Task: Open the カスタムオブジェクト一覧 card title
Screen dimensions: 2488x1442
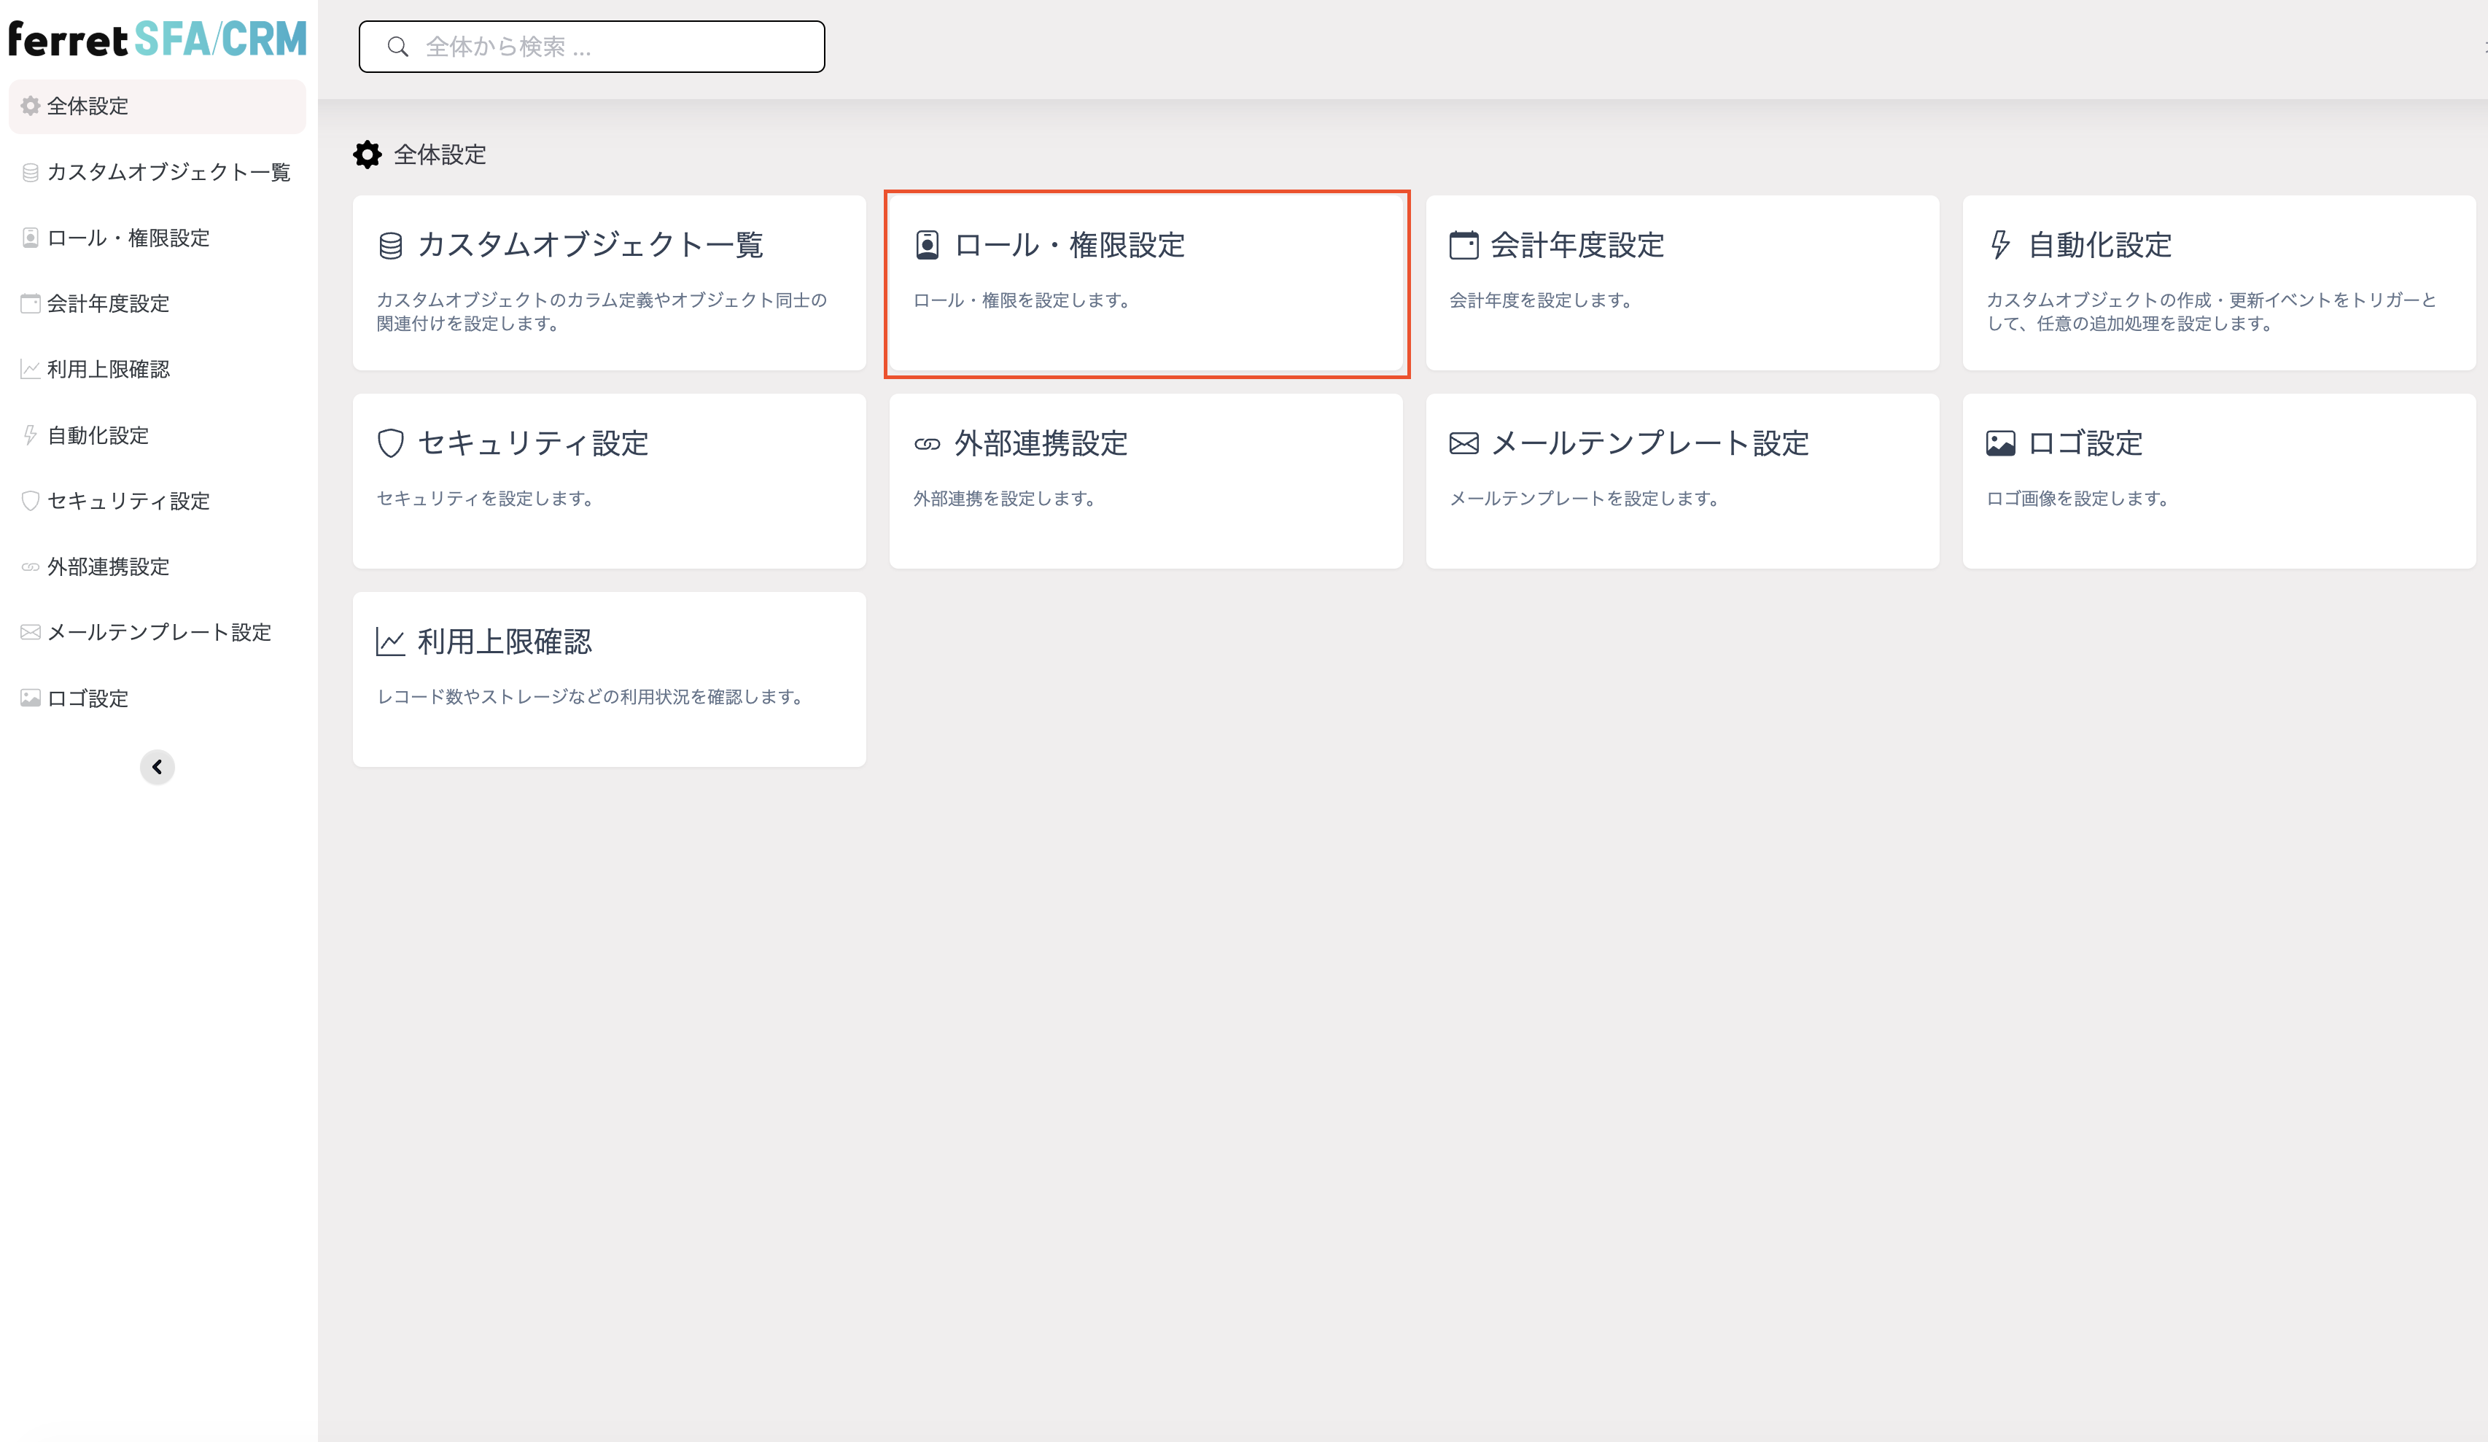Action: click(591, 245)
